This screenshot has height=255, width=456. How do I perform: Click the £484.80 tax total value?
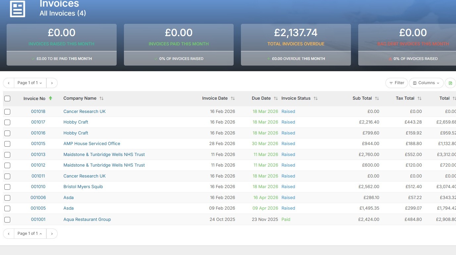coord(413,220)
